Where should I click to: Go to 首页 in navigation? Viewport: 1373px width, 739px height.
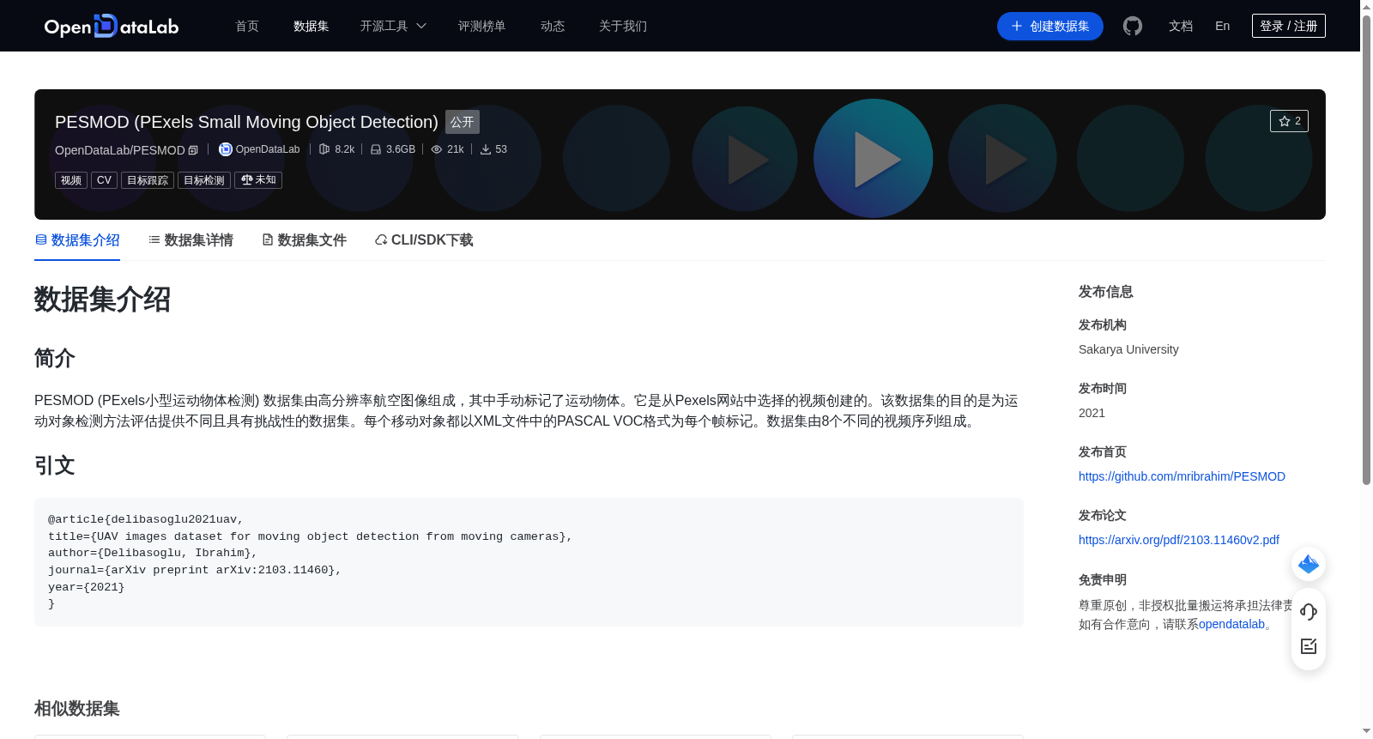tap(247, 27)
